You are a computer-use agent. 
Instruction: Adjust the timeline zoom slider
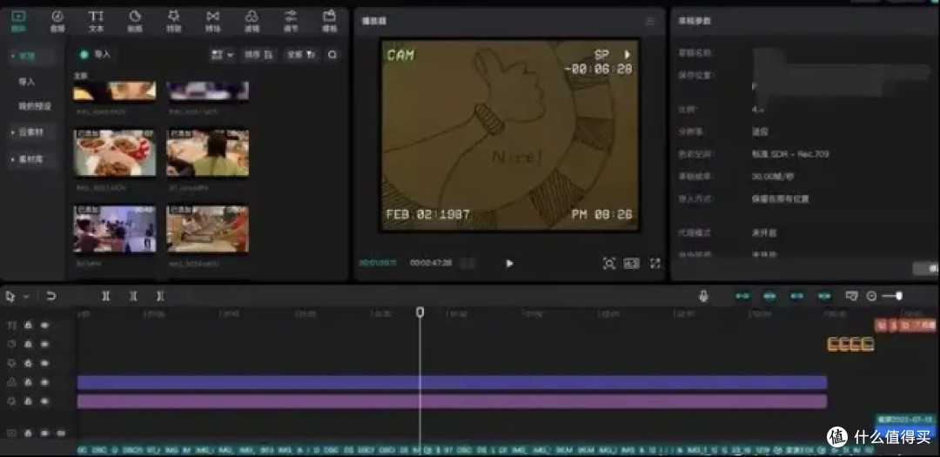tap(892, 296)
